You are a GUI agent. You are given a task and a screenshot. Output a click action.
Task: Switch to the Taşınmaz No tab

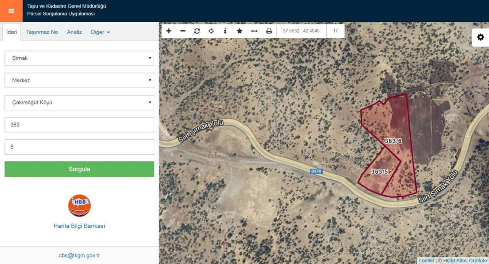tap(42, 32)
